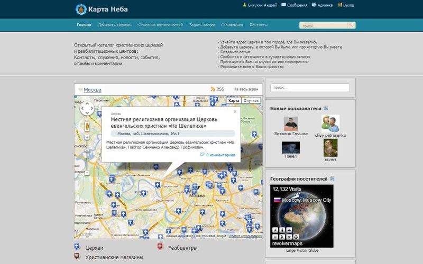Open the Объявления section
This screenshot has height=264, width=423.
(x=232, y=25)
